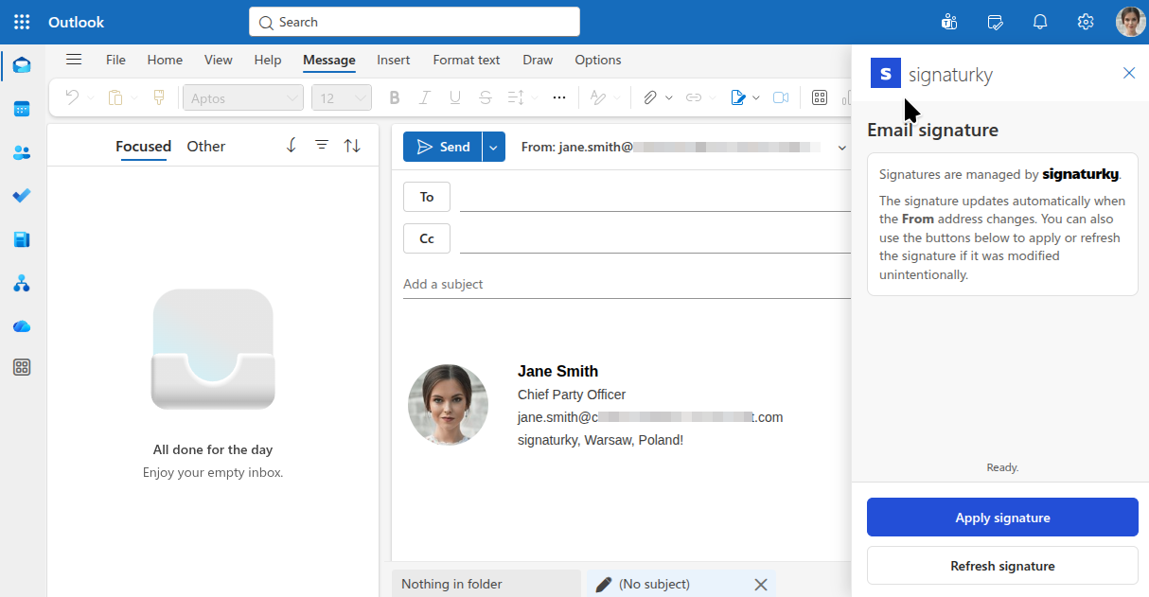This screenshot has height=597, width=1149.
Task: Click the Refresh signature button
Action: click(x=1002, y=566)
